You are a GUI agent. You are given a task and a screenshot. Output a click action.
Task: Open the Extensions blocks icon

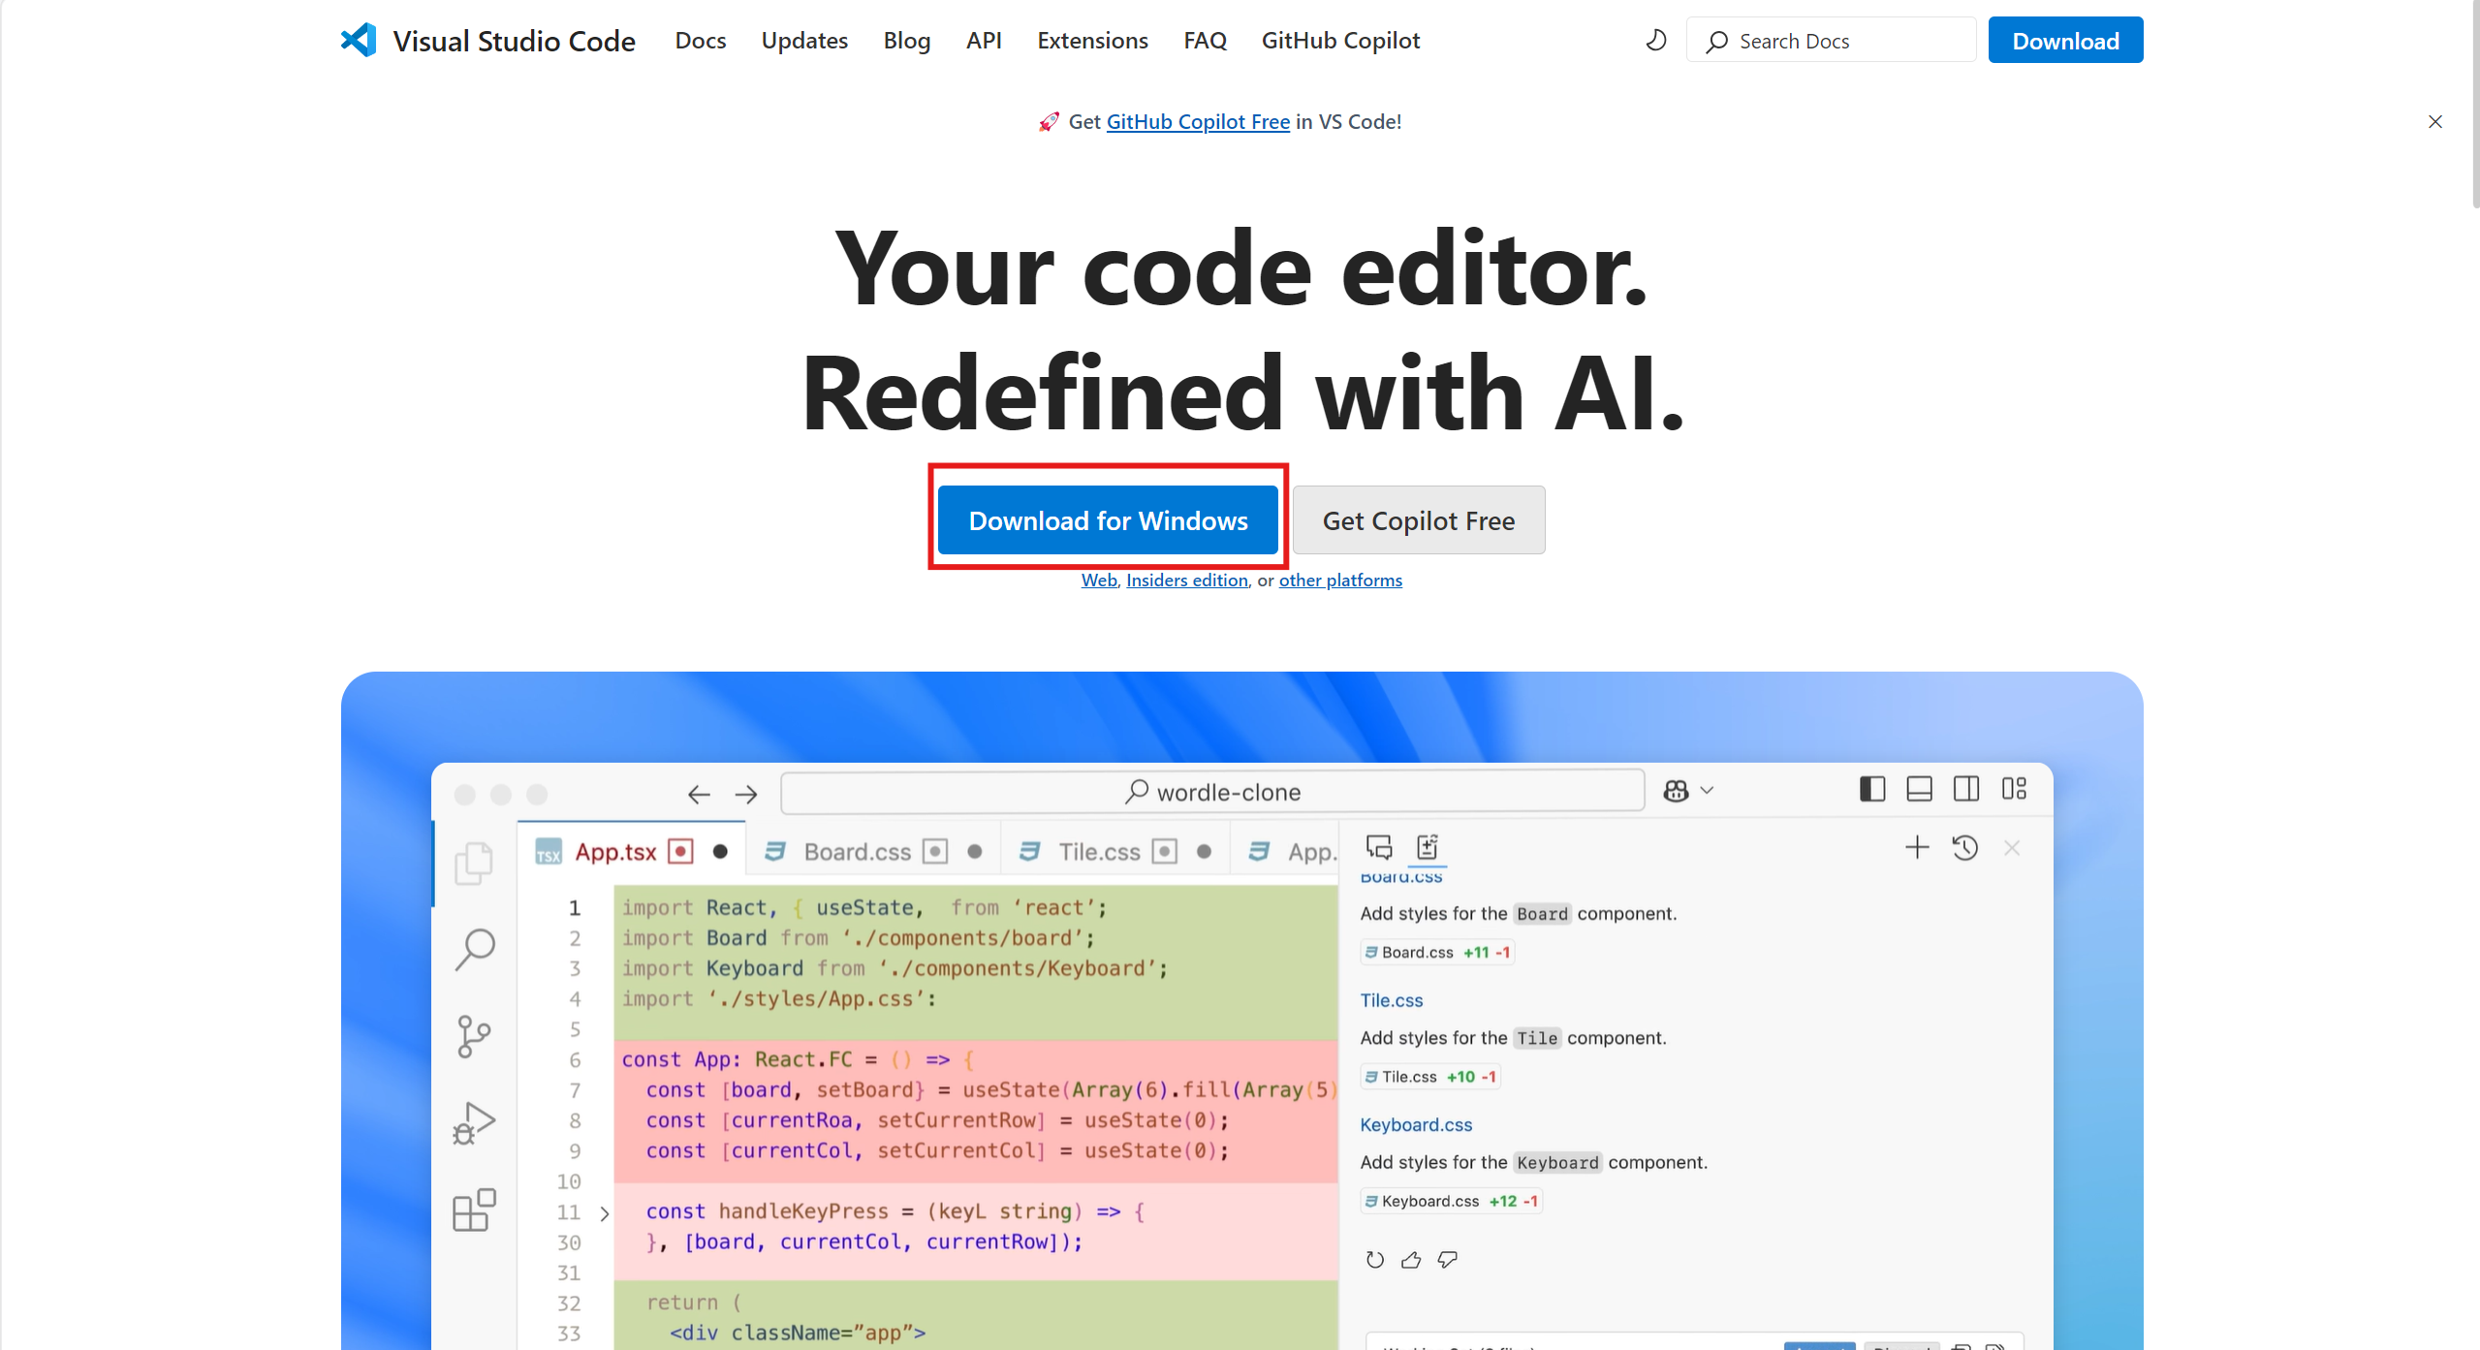[474, 1210]
